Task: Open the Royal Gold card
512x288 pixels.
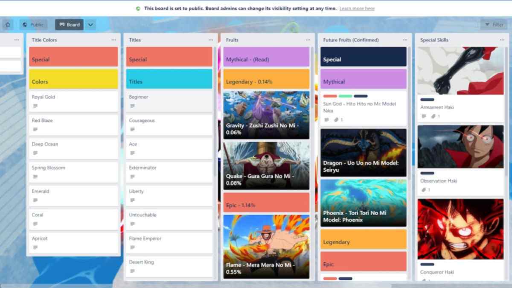Action: click(73, 102)
